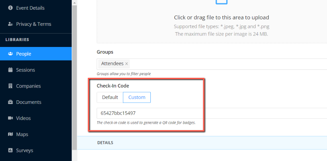
Task: Expand the Details section header
Action: point(105,143)
